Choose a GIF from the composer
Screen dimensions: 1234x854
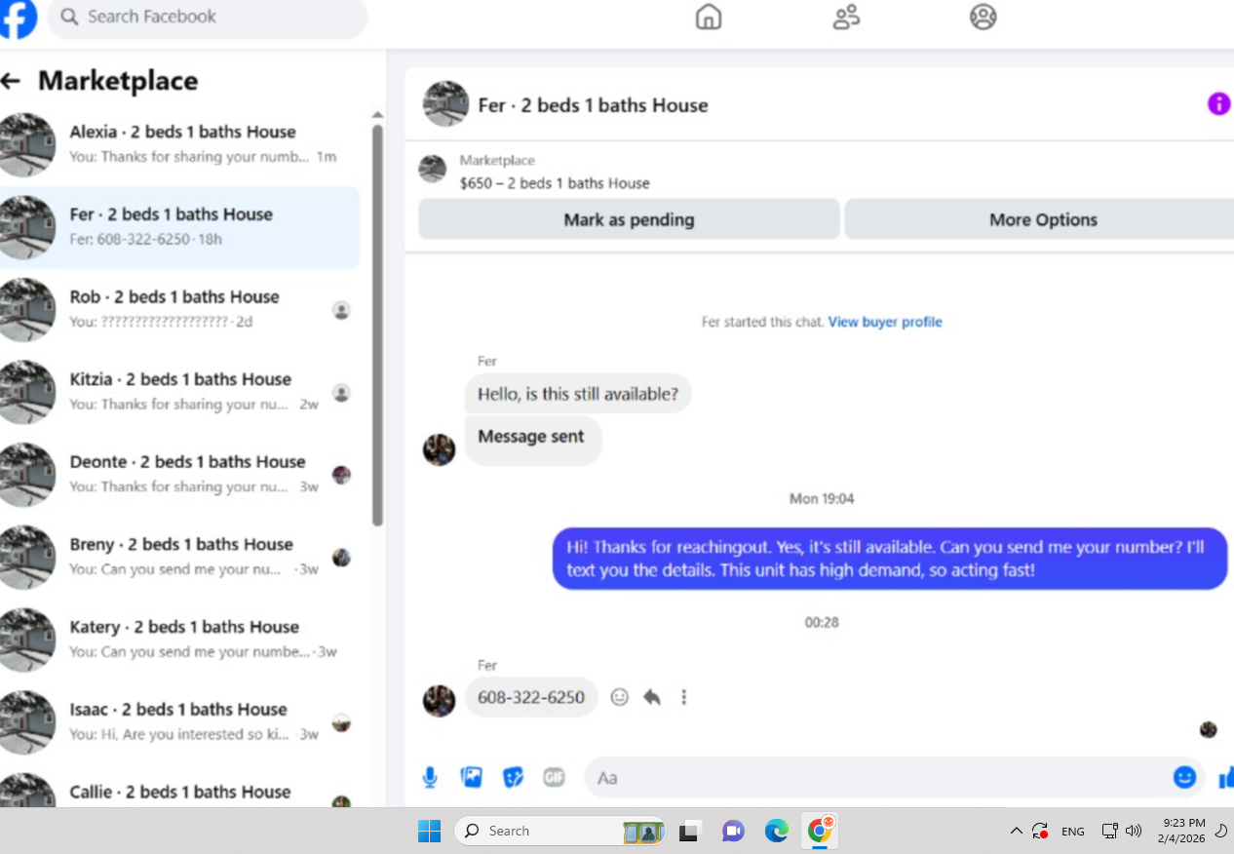coord(554,777)
